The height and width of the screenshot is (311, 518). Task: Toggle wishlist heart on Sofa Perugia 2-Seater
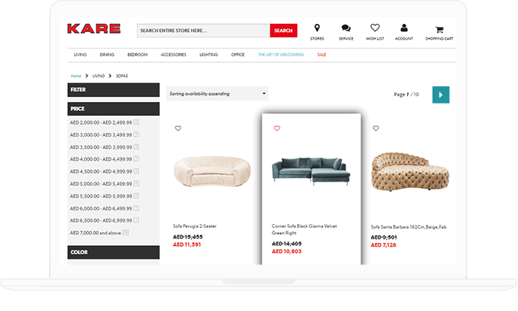178,128
